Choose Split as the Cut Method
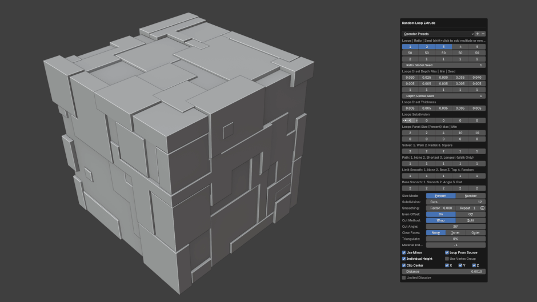537x302 pixels. tap(471, 220)
